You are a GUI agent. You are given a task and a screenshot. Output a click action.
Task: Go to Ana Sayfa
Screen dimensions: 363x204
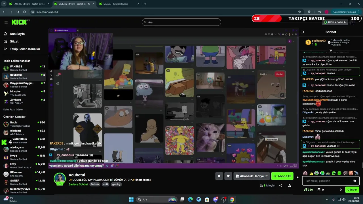pos(17,34)
